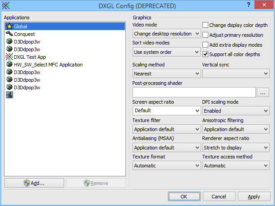
Task: Open the Texture filter dropdown
Action: [x=167, y=129]
